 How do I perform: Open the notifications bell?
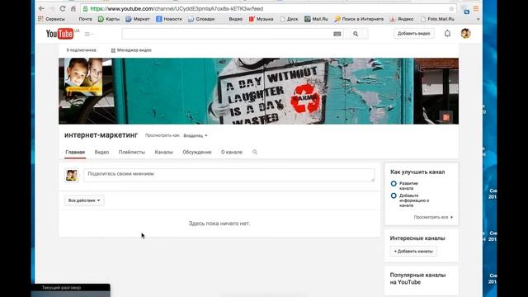(x=447, y=33)
